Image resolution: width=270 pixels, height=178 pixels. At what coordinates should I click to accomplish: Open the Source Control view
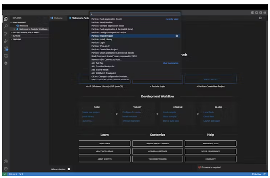click(6, 33)
